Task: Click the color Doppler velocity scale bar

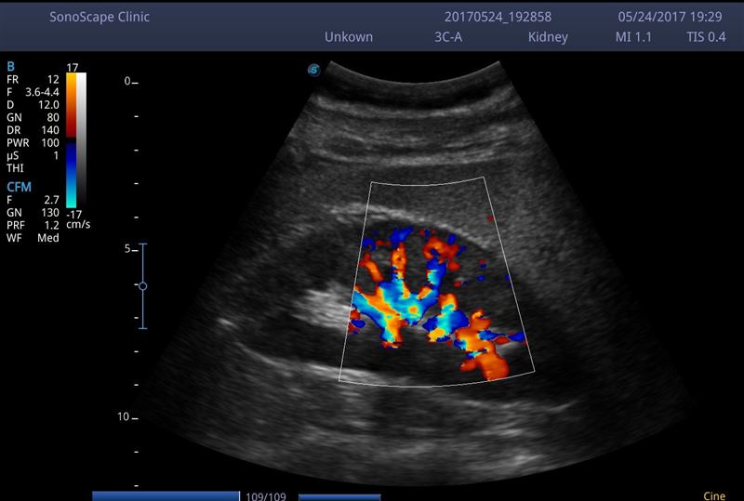Action: [72, 140]
